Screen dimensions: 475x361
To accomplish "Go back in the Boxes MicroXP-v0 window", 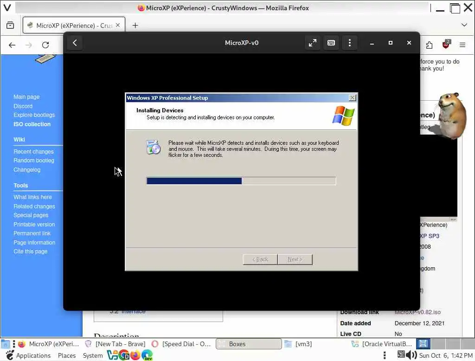I will click(x=75, y=43).
